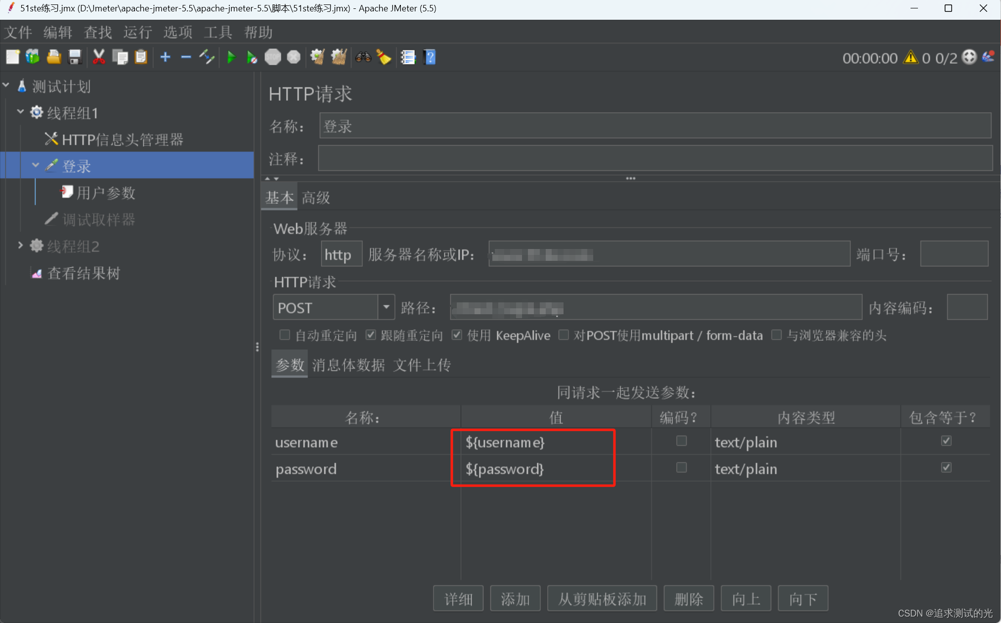This screenshot has width=1001, height=623.
Task: Open the Function helper list icon
Action: click(408, 57)
